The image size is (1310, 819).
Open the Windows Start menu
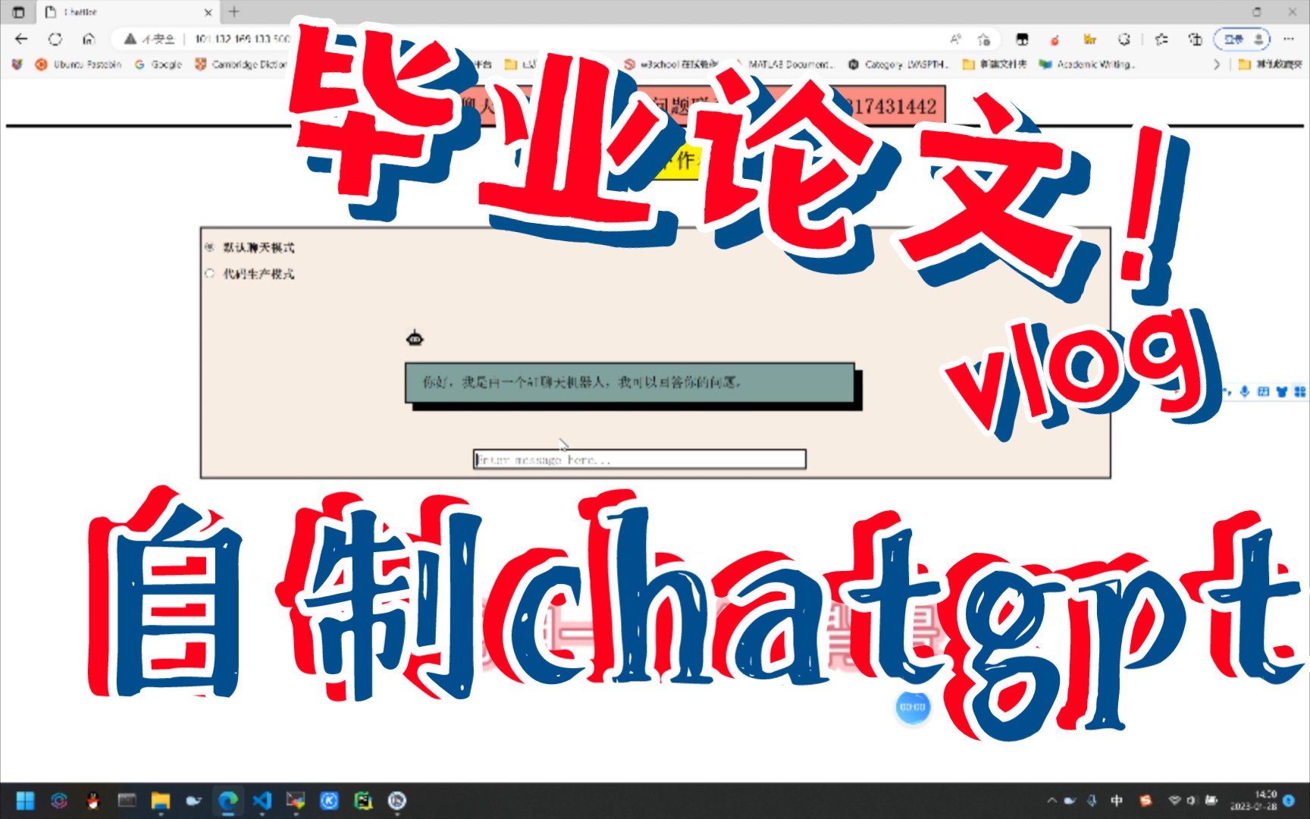point(25,801)
